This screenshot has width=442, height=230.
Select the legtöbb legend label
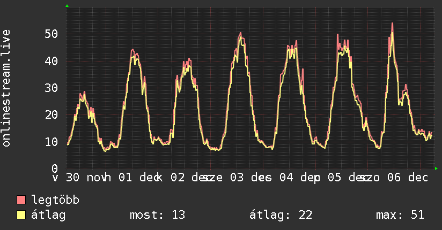(x=55, y=200)
